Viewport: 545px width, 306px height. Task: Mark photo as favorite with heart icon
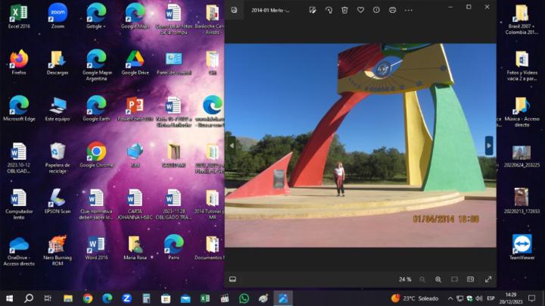(360, 10)
